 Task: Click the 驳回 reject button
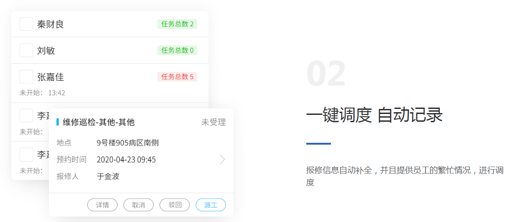(x=175, y=205)
